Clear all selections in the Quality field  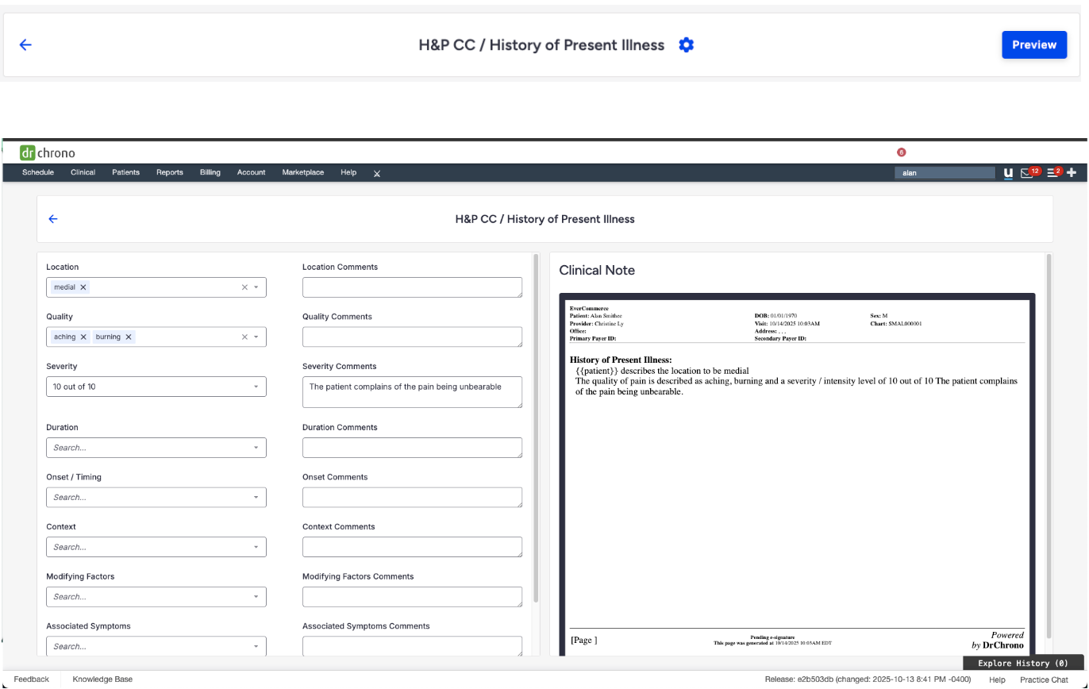(x=244, y=337)
